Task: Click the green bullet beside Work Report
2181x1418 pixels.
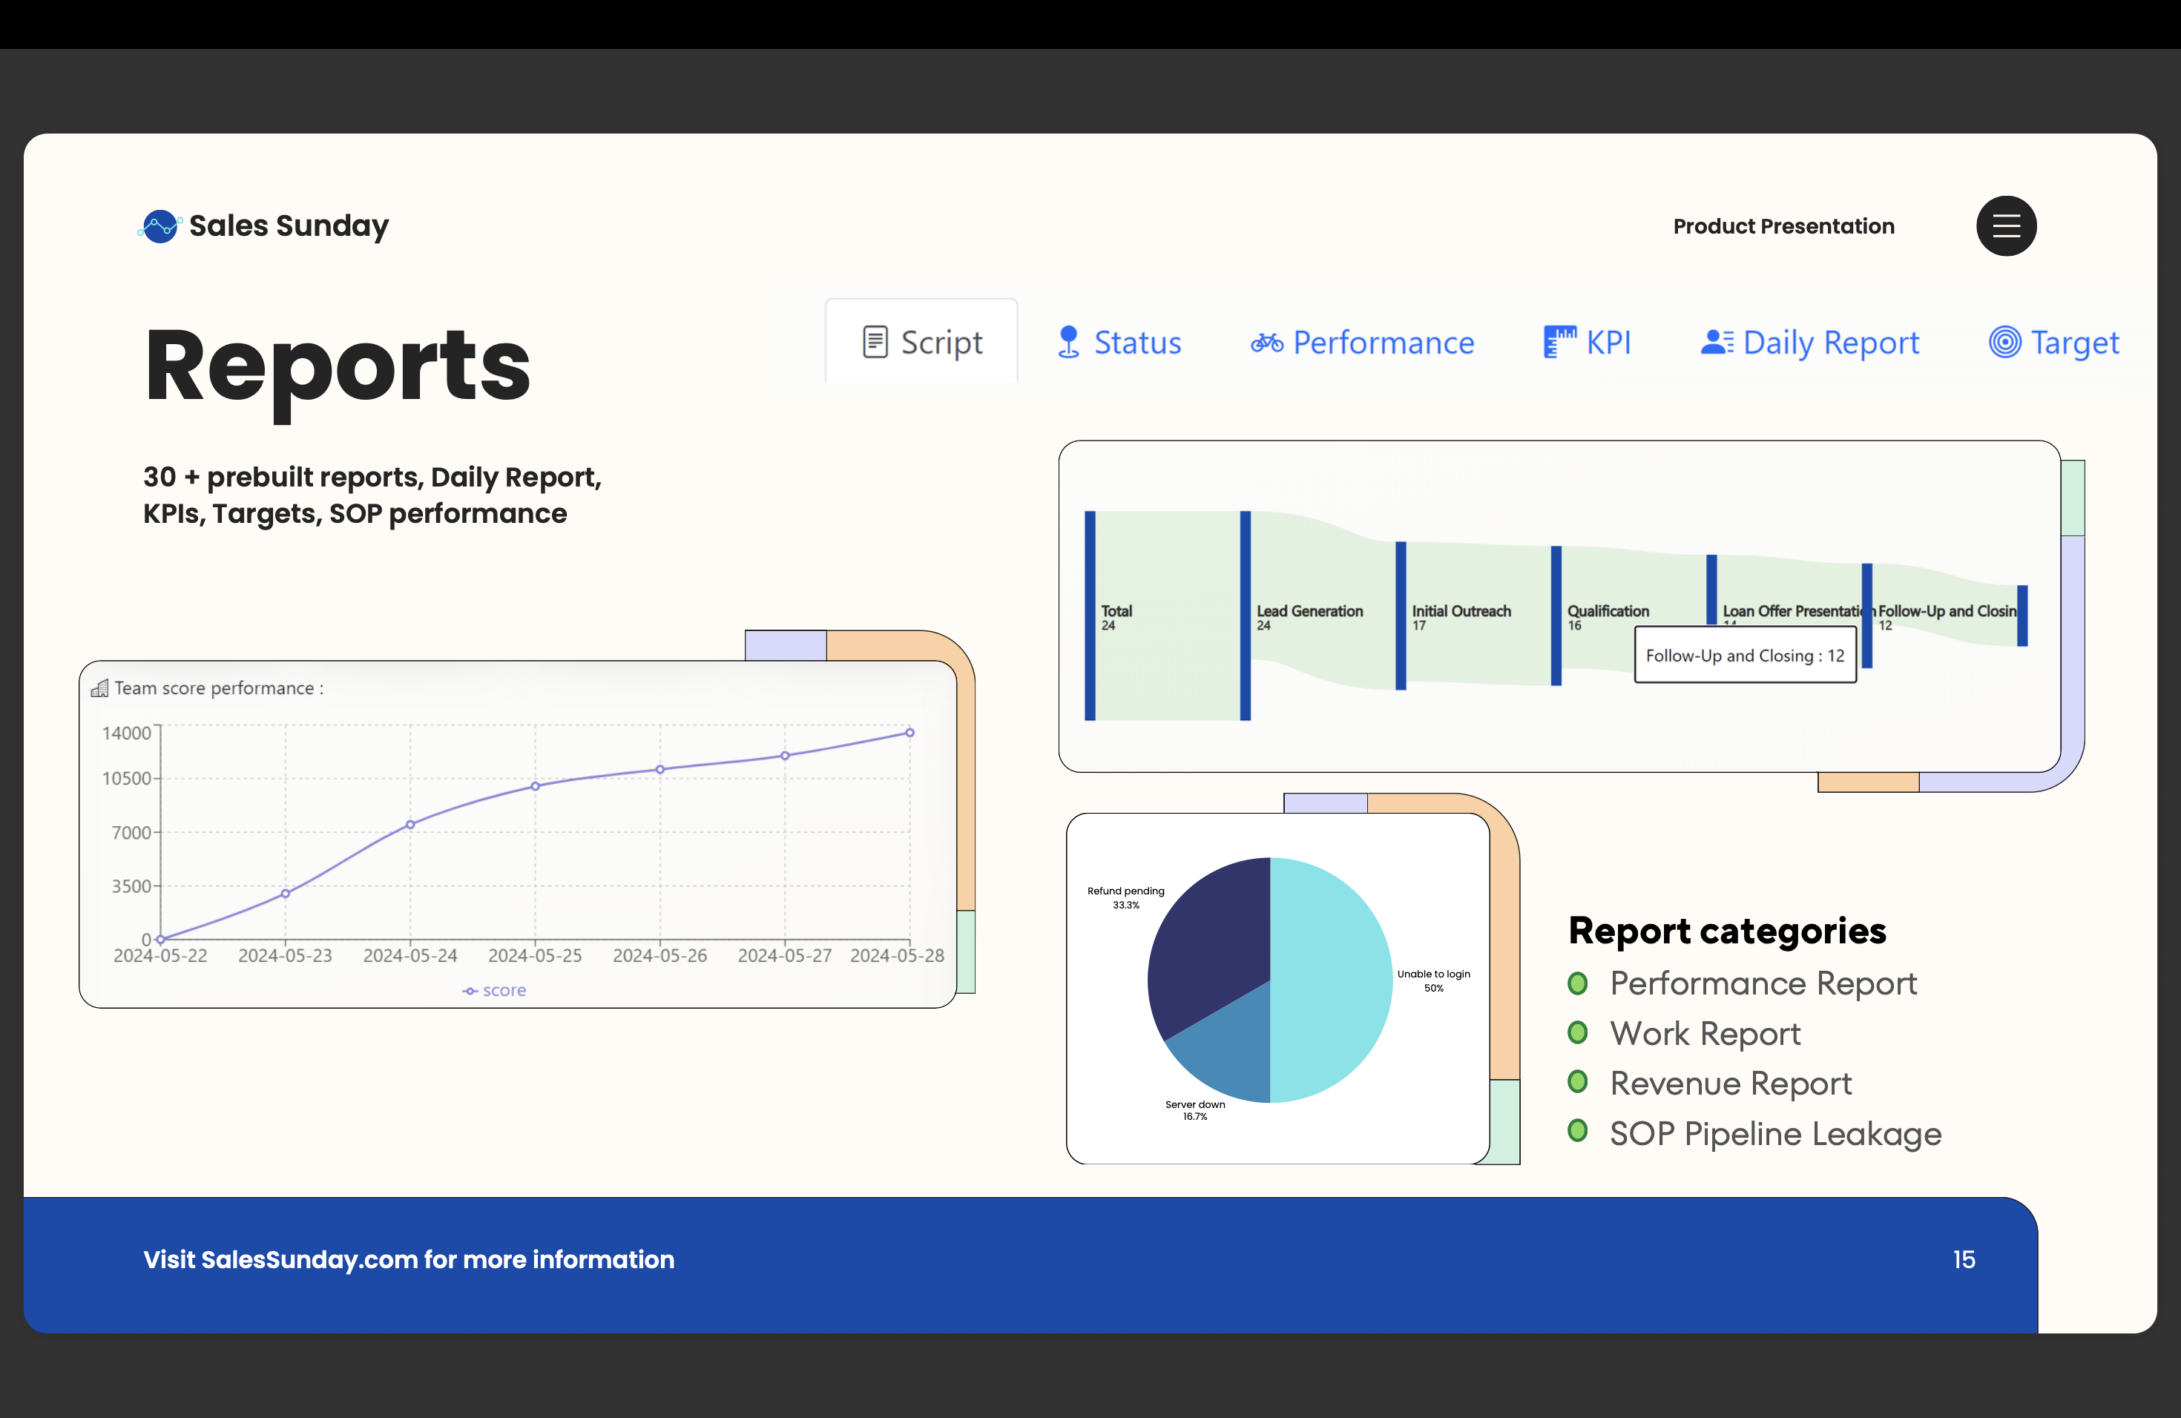Action: [1577, 1033]
